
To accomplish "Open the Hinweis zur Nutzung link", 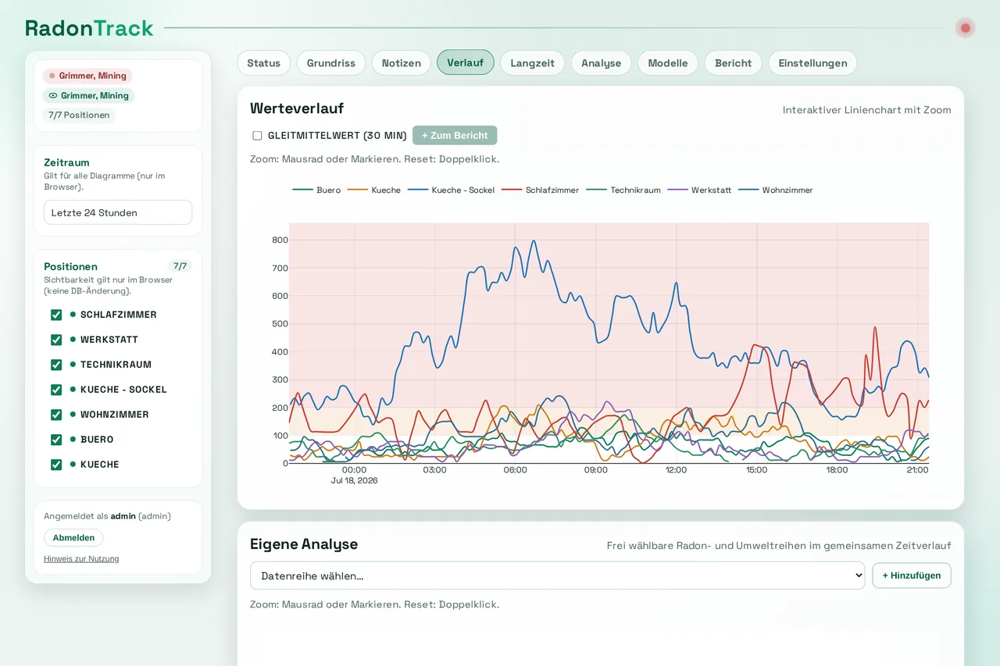I will 81,559.
